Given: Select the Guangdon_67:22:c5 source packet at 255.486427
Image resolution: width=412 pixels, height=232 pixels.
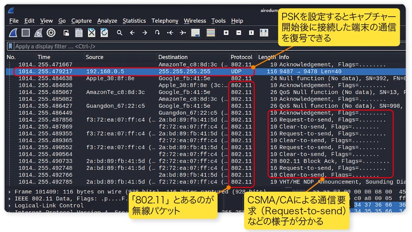Looking at the screenshot, I should (x=206, y=106).
